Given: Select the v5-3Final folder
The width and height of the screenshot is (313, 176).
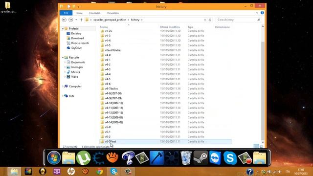Looking at the screenshot, I should 165,141.
